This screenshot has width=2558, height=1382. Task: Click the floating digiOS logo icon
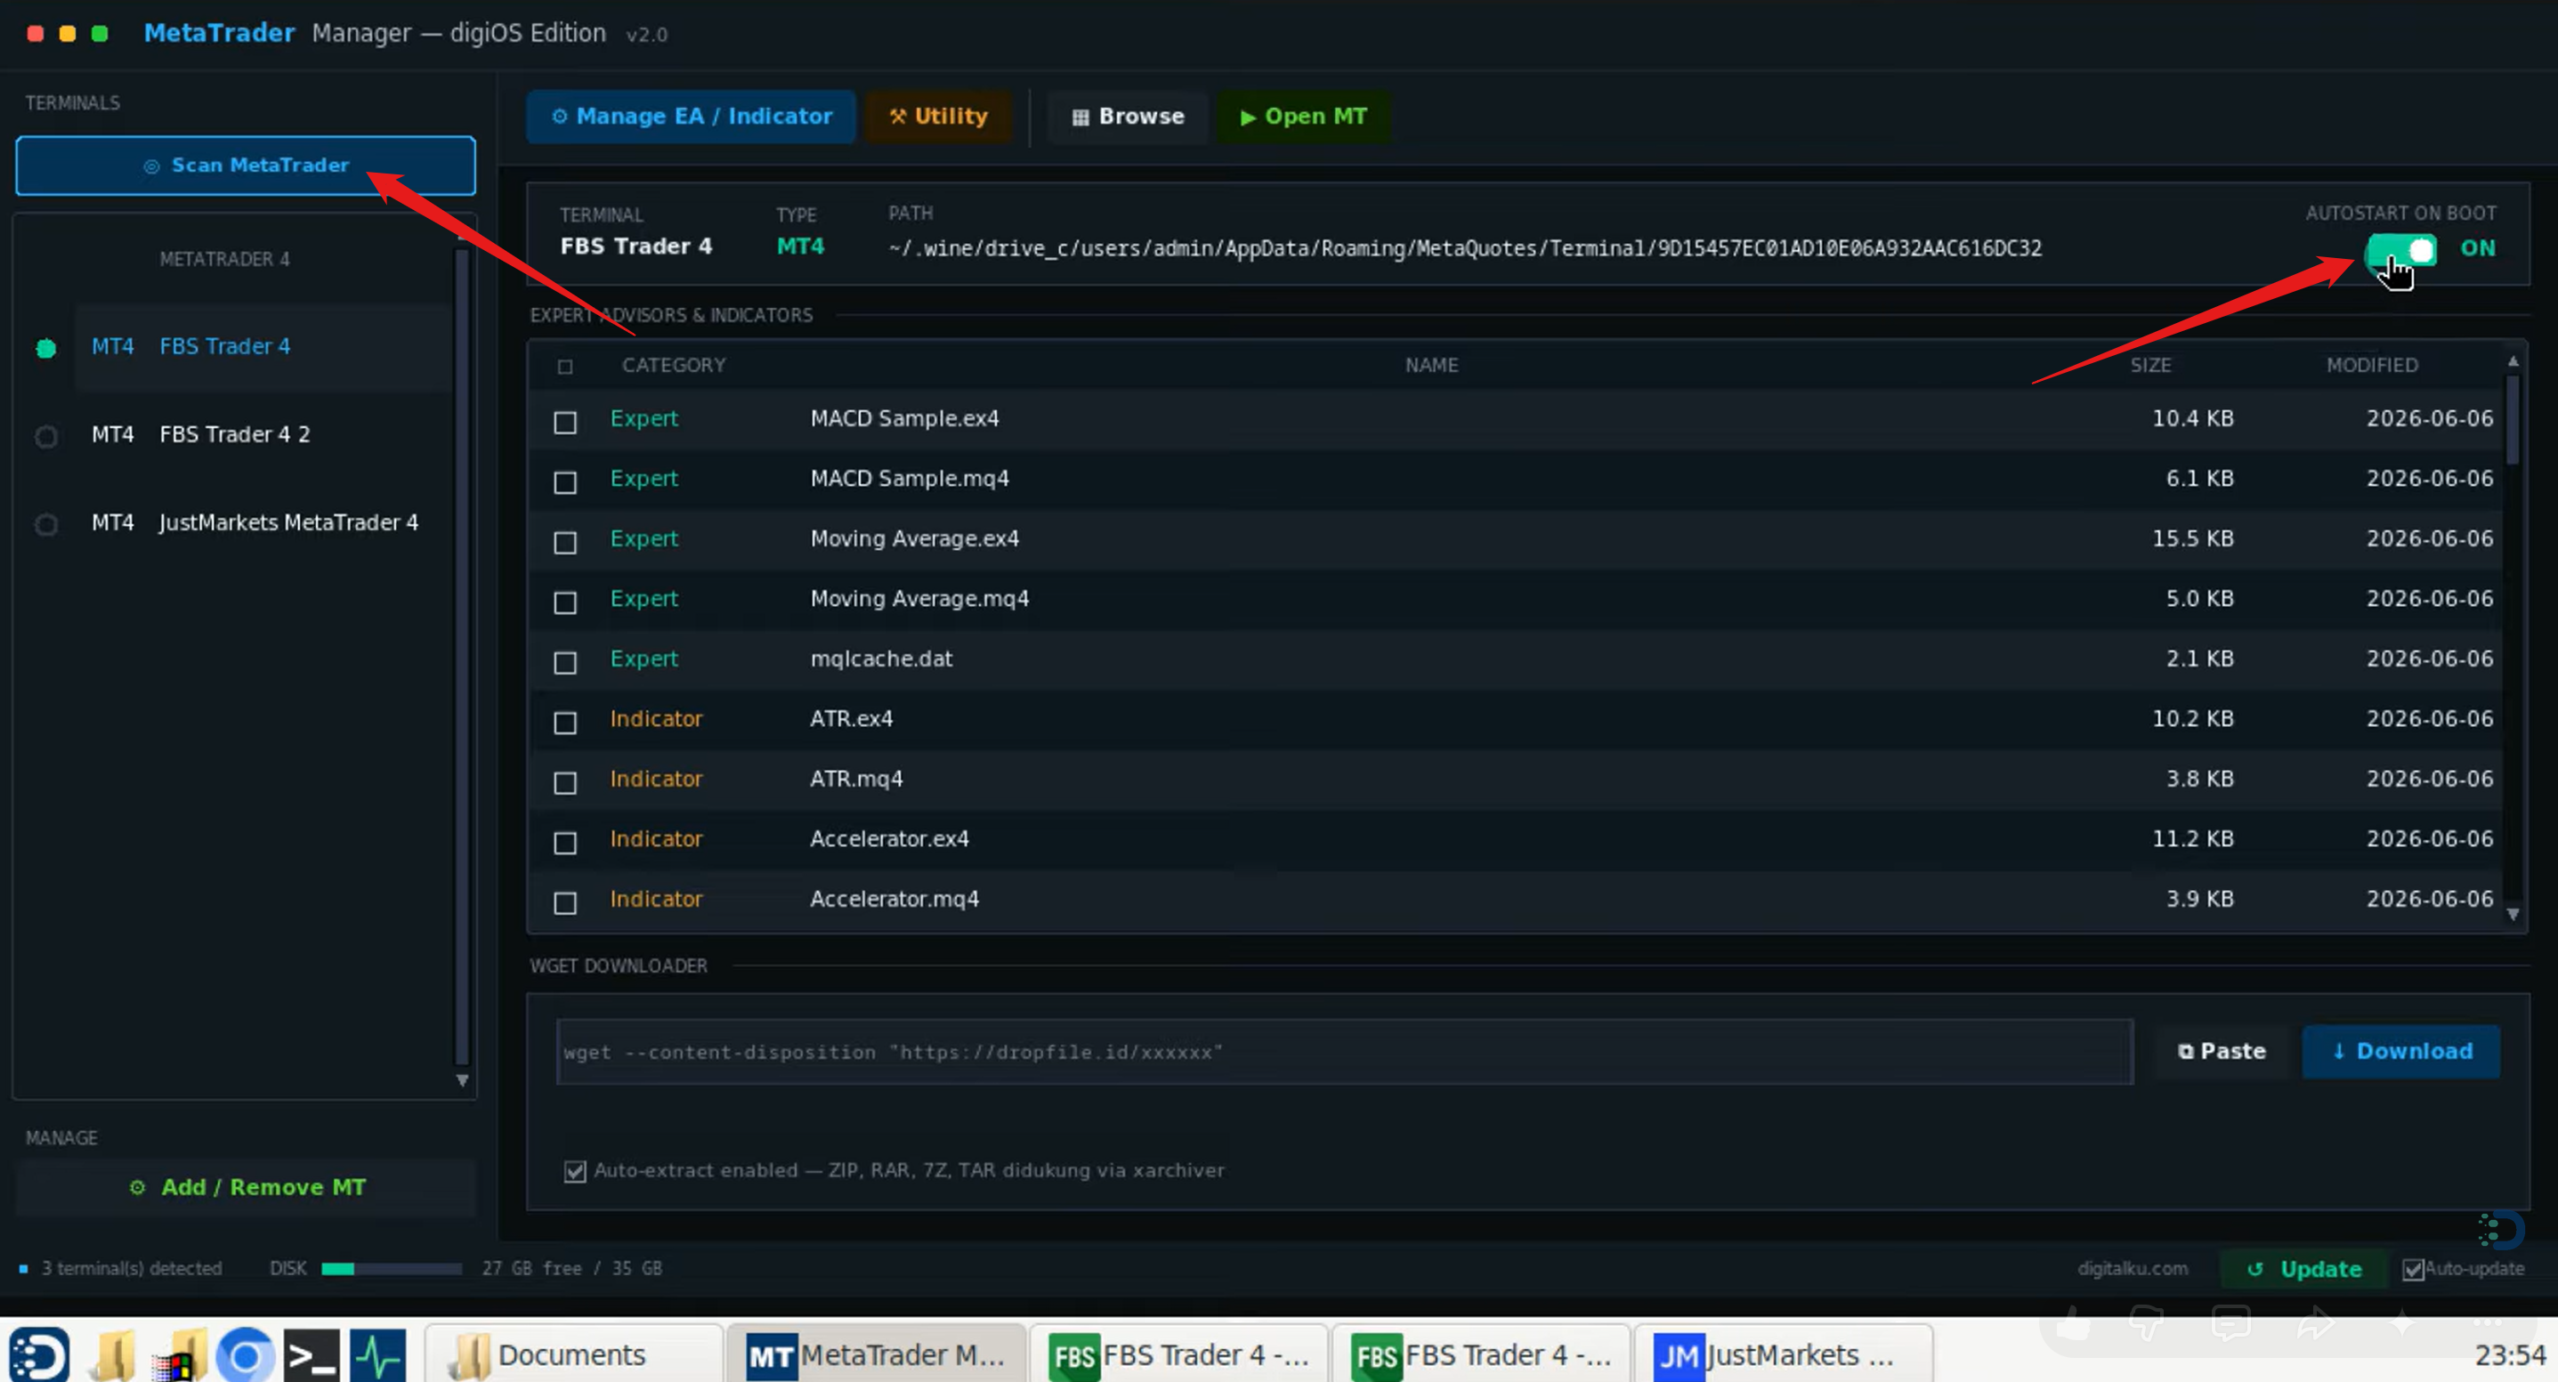click(2499, 1230)
